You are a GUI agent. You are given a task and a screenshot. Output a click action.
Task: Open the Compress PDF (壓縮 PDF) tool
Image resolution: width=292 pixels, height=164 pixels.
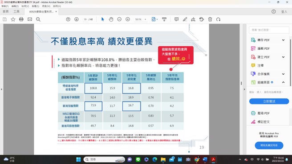[x=264, y=113]
